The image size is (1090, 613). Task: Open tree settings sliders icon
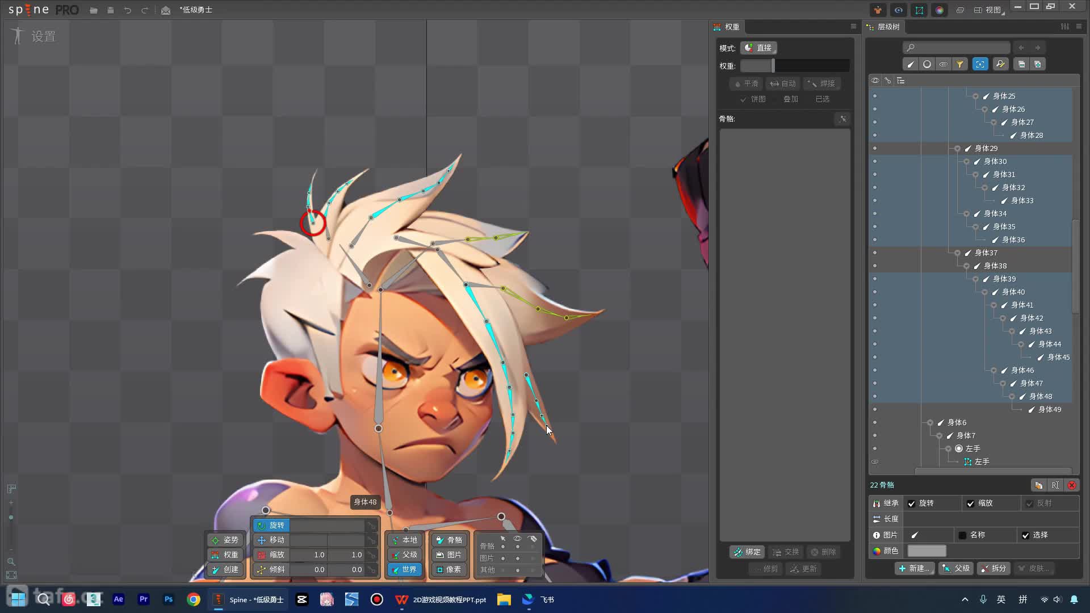[x=1065, y=27]
